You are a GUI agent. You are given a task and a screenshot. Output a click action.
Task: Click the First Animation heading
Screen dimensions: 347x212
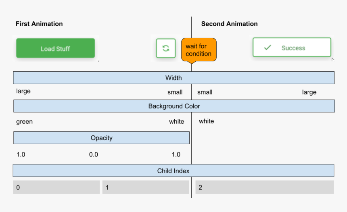[x=39, y=24]
